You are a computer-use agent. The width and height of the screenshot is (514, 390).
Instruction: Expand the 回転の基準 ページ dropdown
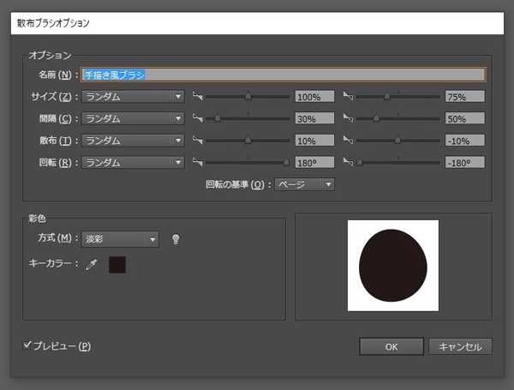[304, 184]
